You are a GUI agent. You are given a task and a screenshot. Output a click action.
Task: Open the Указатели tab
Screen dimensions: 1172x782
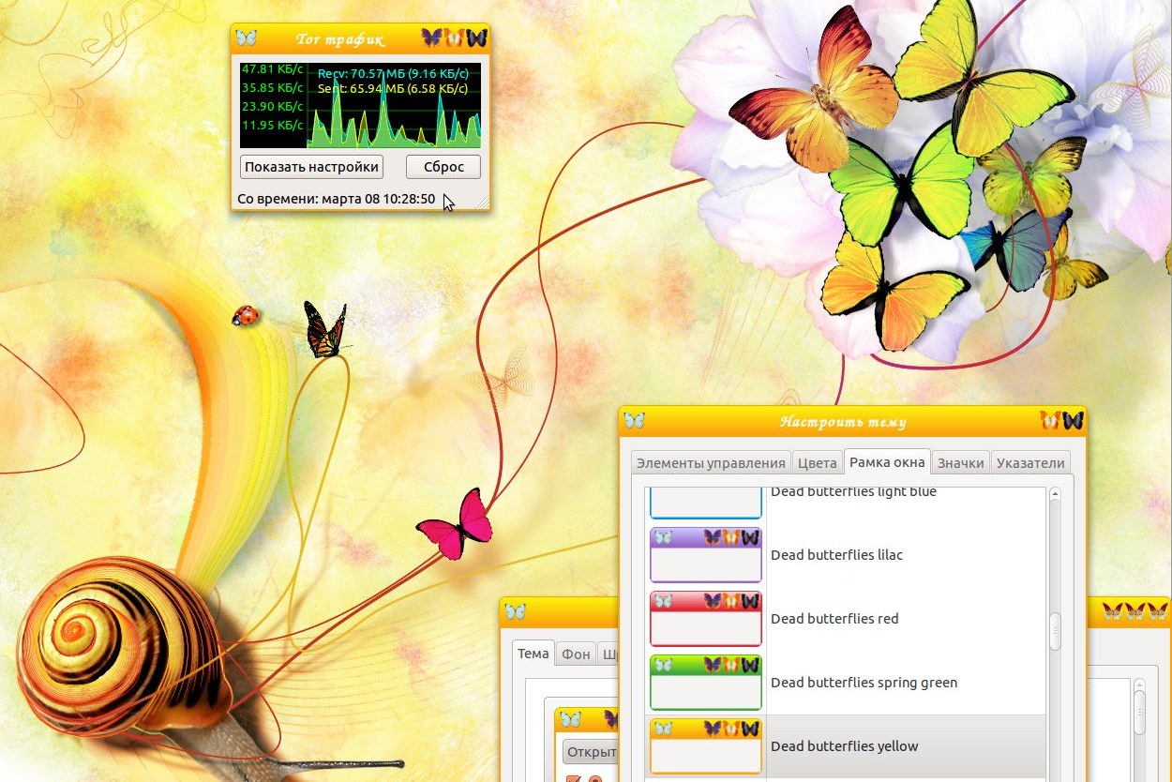(1030, 462)
